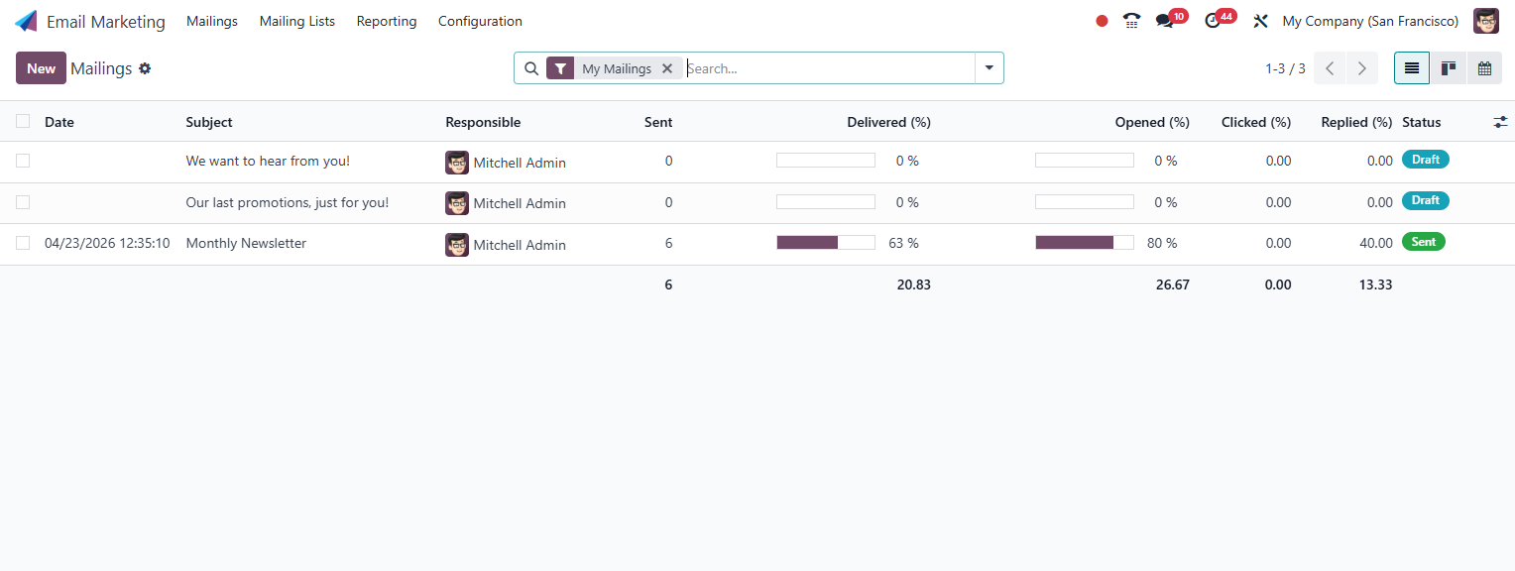Click the 13.33 replied total

(1375, 285)
